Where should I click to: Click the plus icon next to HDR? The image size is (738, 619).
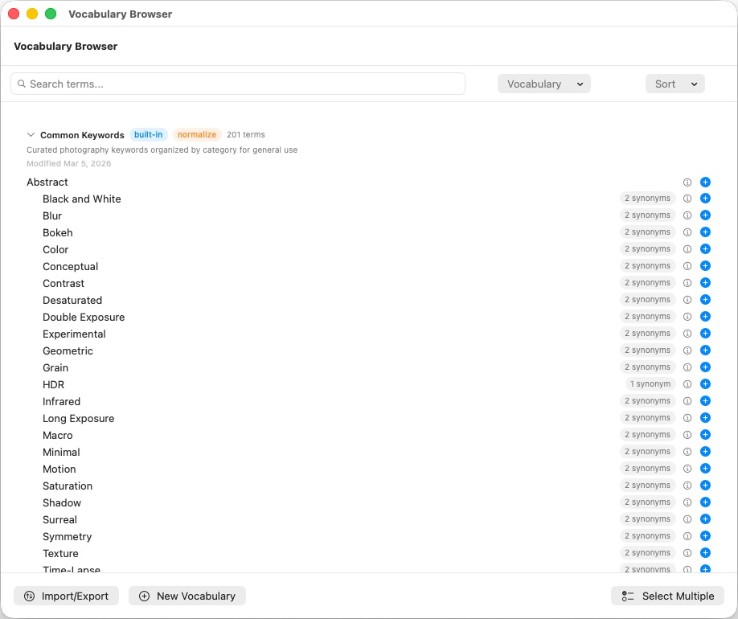point(705,383)
